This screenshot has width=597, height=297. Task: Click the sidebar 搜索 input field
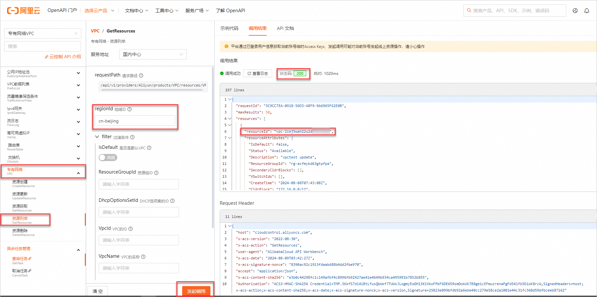(x=43, y=46)
